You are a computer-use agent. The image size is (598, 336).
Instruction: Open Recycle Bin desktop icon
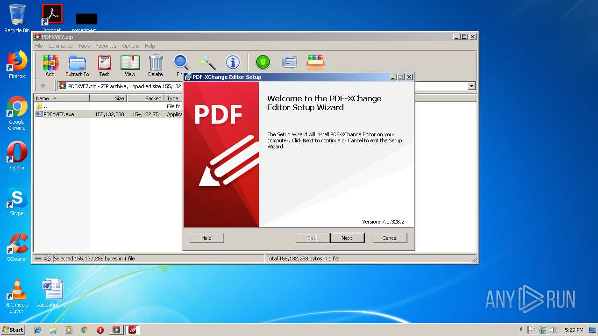[17, 19]
